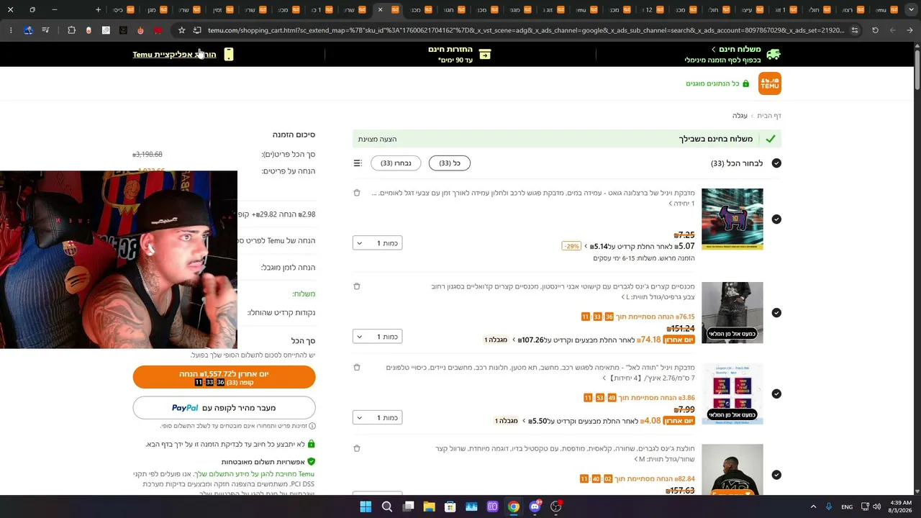Viewport: 921px width, 518px height.
Task: Open quantity dropdown for Barcelona goat sticker
Action: pos(378,243)
